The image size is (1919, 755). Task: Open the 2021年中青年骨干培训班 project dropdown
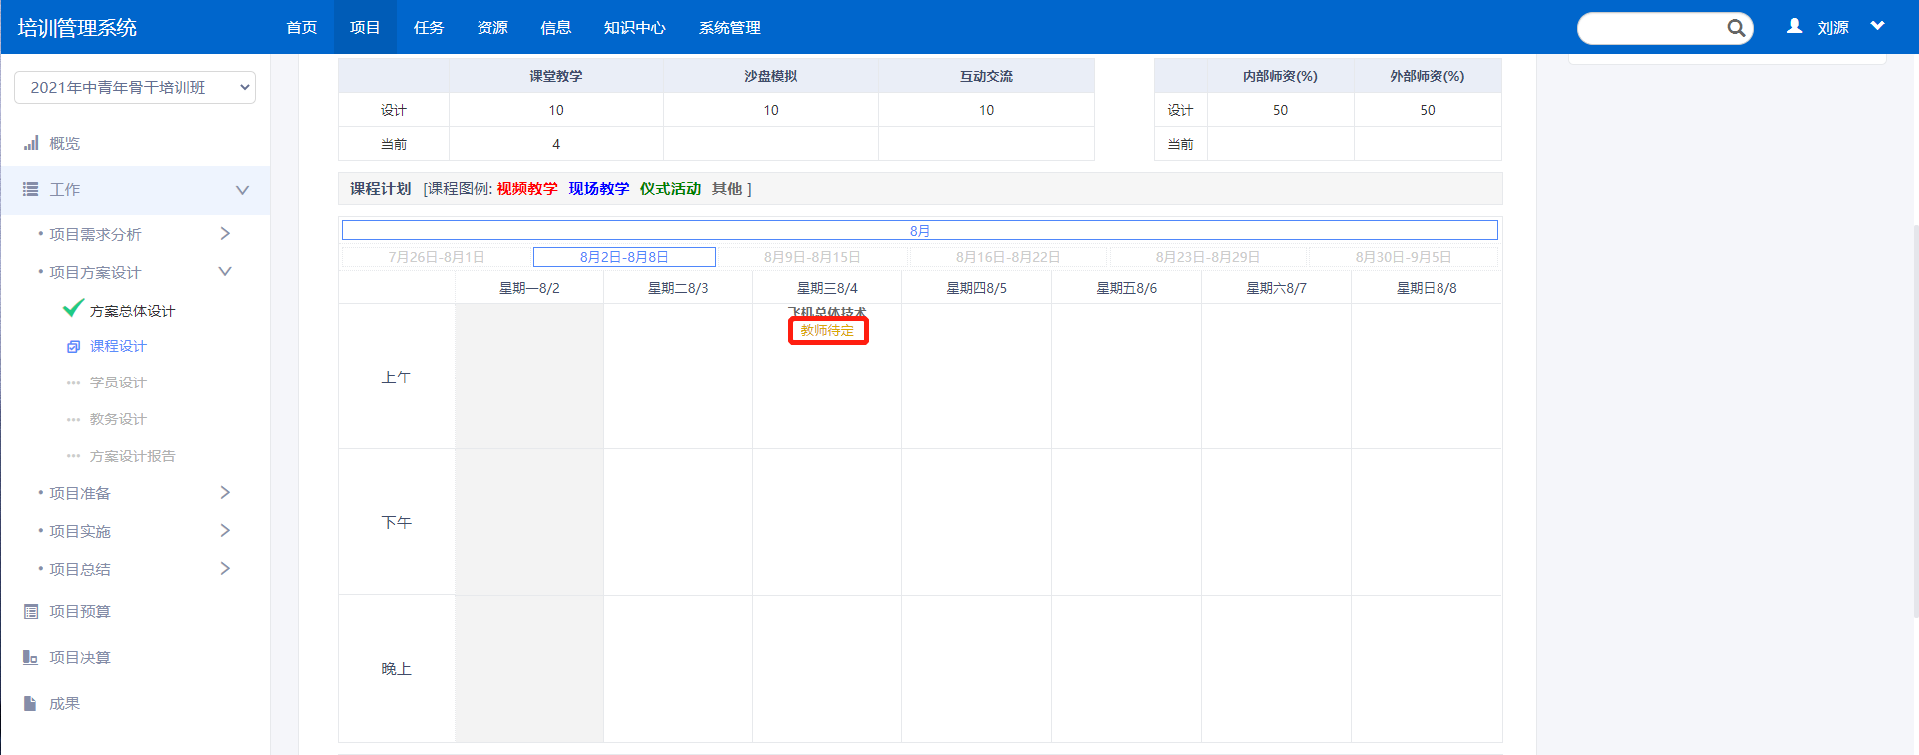click(x=135, y=87)
